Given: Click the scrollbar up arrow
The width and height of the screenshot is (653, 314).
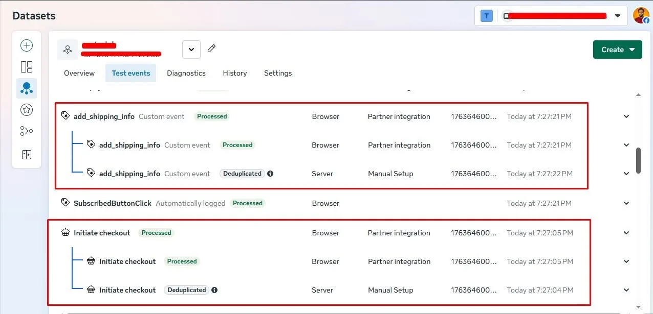Looking at the screenshot, I should 638,95.
